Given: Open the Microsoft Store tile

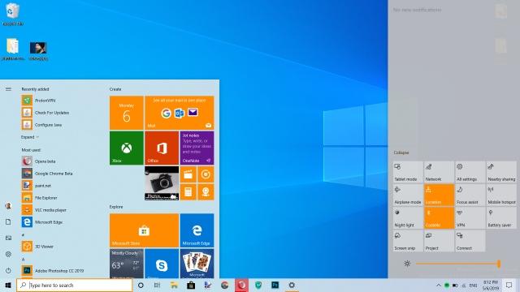Looking at the screenshot, I should point(144,230).
